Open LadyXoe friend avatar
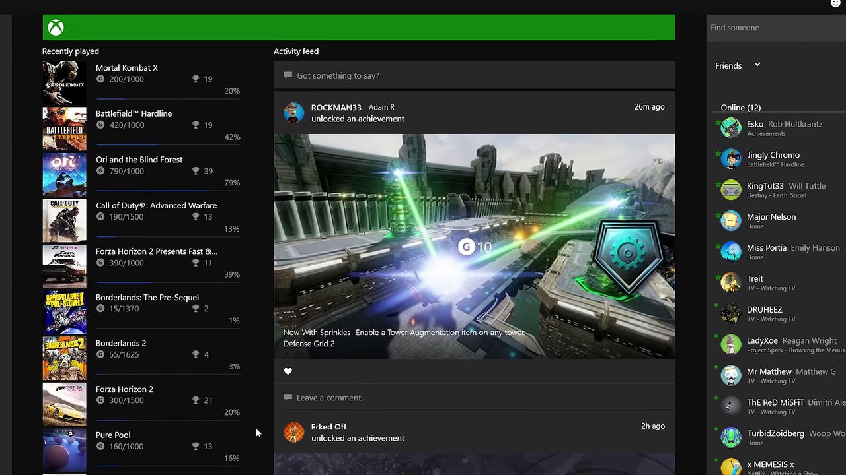This screenshot has height=475, width=846. [x=731, y=344]
